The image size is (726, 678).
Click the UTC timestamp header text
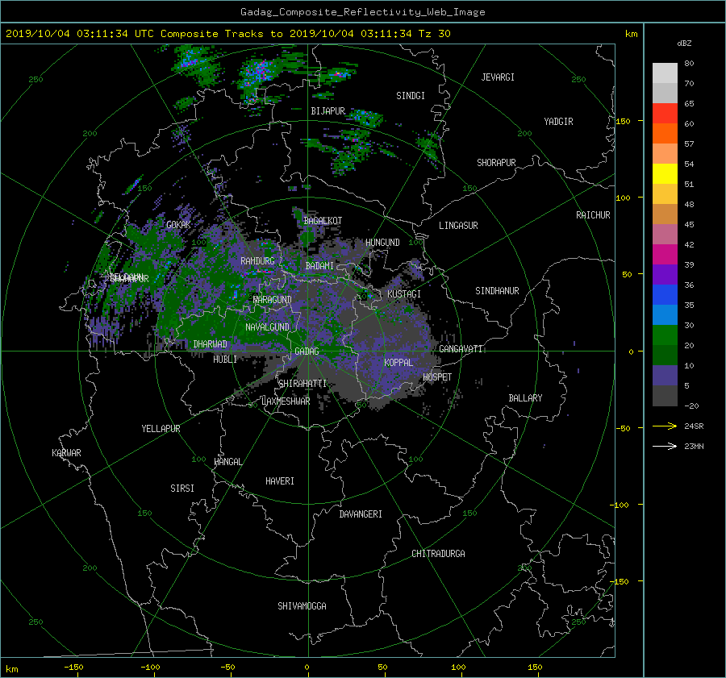pyautogui.click(x=227, y=34)
